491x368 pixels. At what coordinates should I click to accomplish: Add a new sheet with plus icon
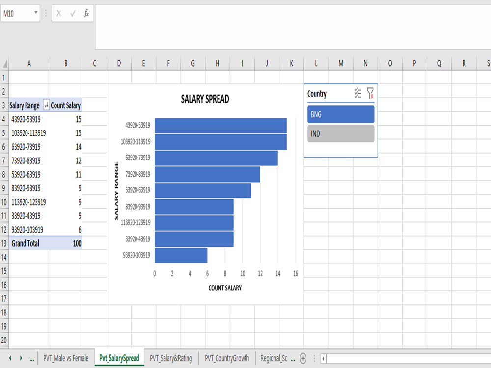[x=303, y=358]
